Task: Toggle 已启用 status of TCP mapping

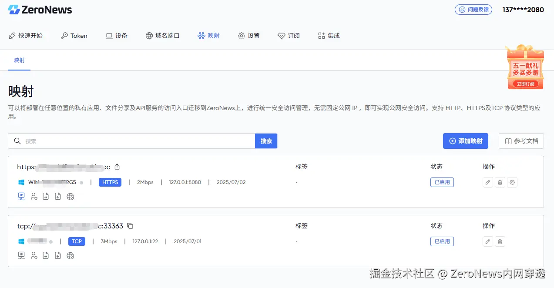Action: (442, 241)
